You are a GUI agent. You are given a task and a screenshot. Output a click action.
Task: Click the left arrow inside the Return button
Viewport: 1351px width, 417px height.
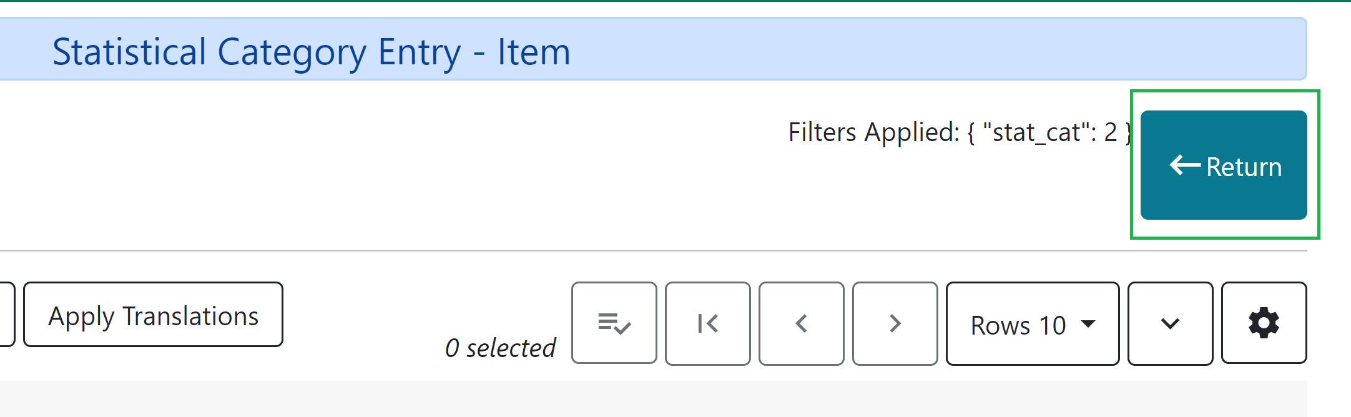(x=1182, y=165)
